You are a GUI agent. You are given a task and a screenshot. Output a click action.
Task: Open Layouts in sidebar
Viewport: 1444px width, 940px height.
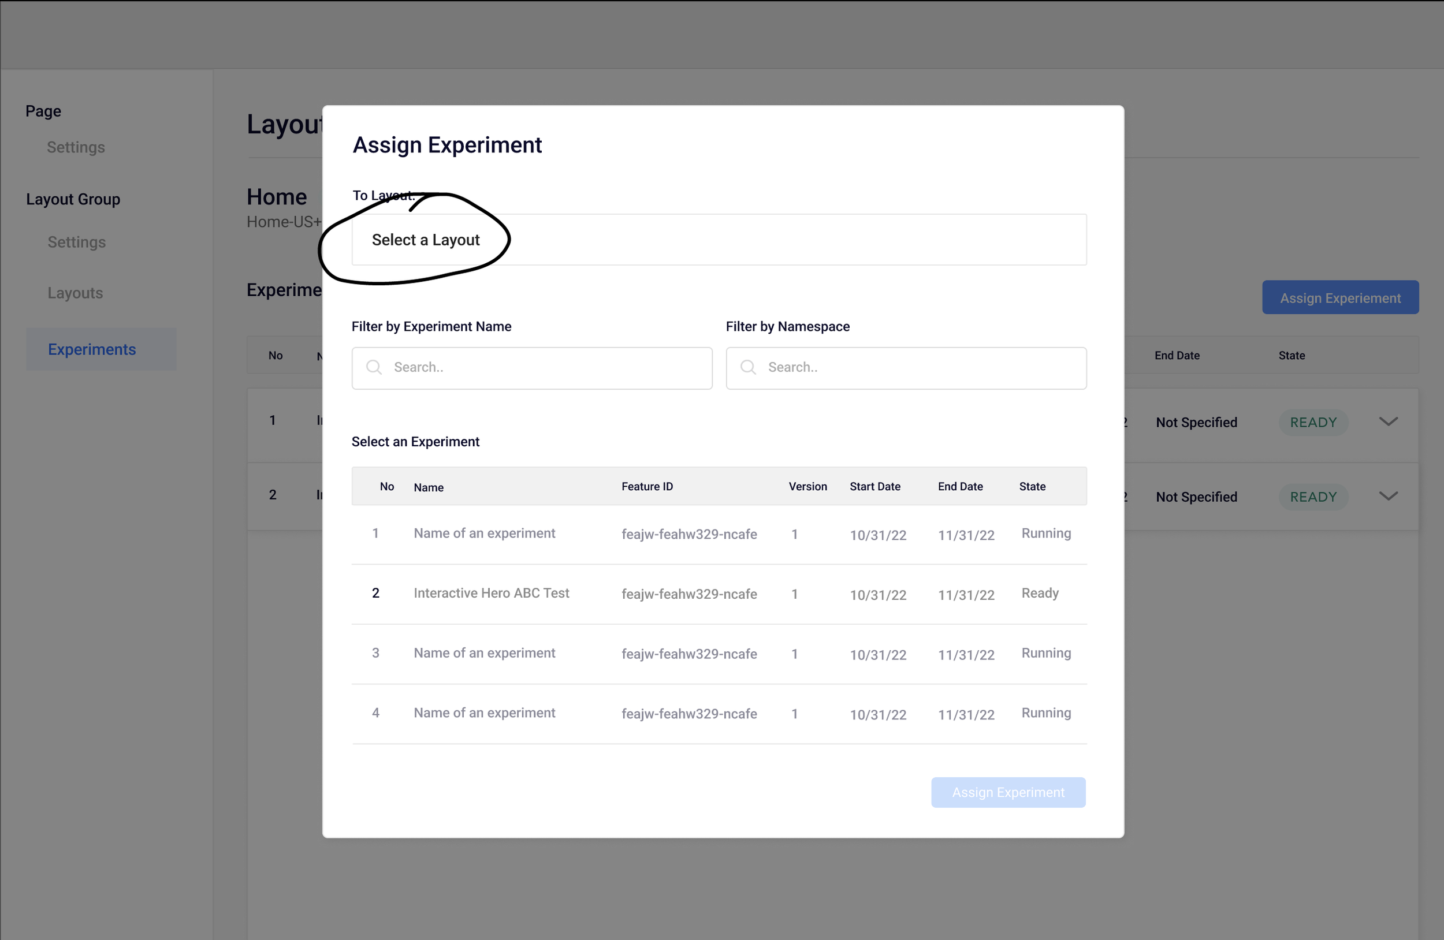point(75,293)
